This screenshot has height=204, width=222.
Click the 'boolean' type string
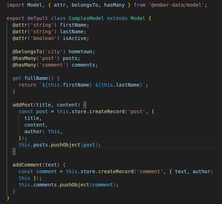click(x=43, y=38)
